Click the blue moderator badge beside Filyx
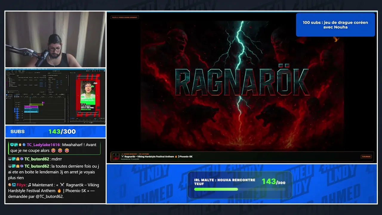The image size is (382, 215). click(x=14, y=185)
